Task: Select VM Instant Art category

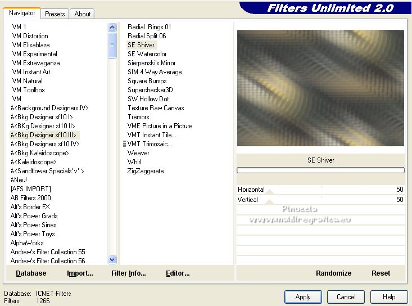Action: click(31, 72)
